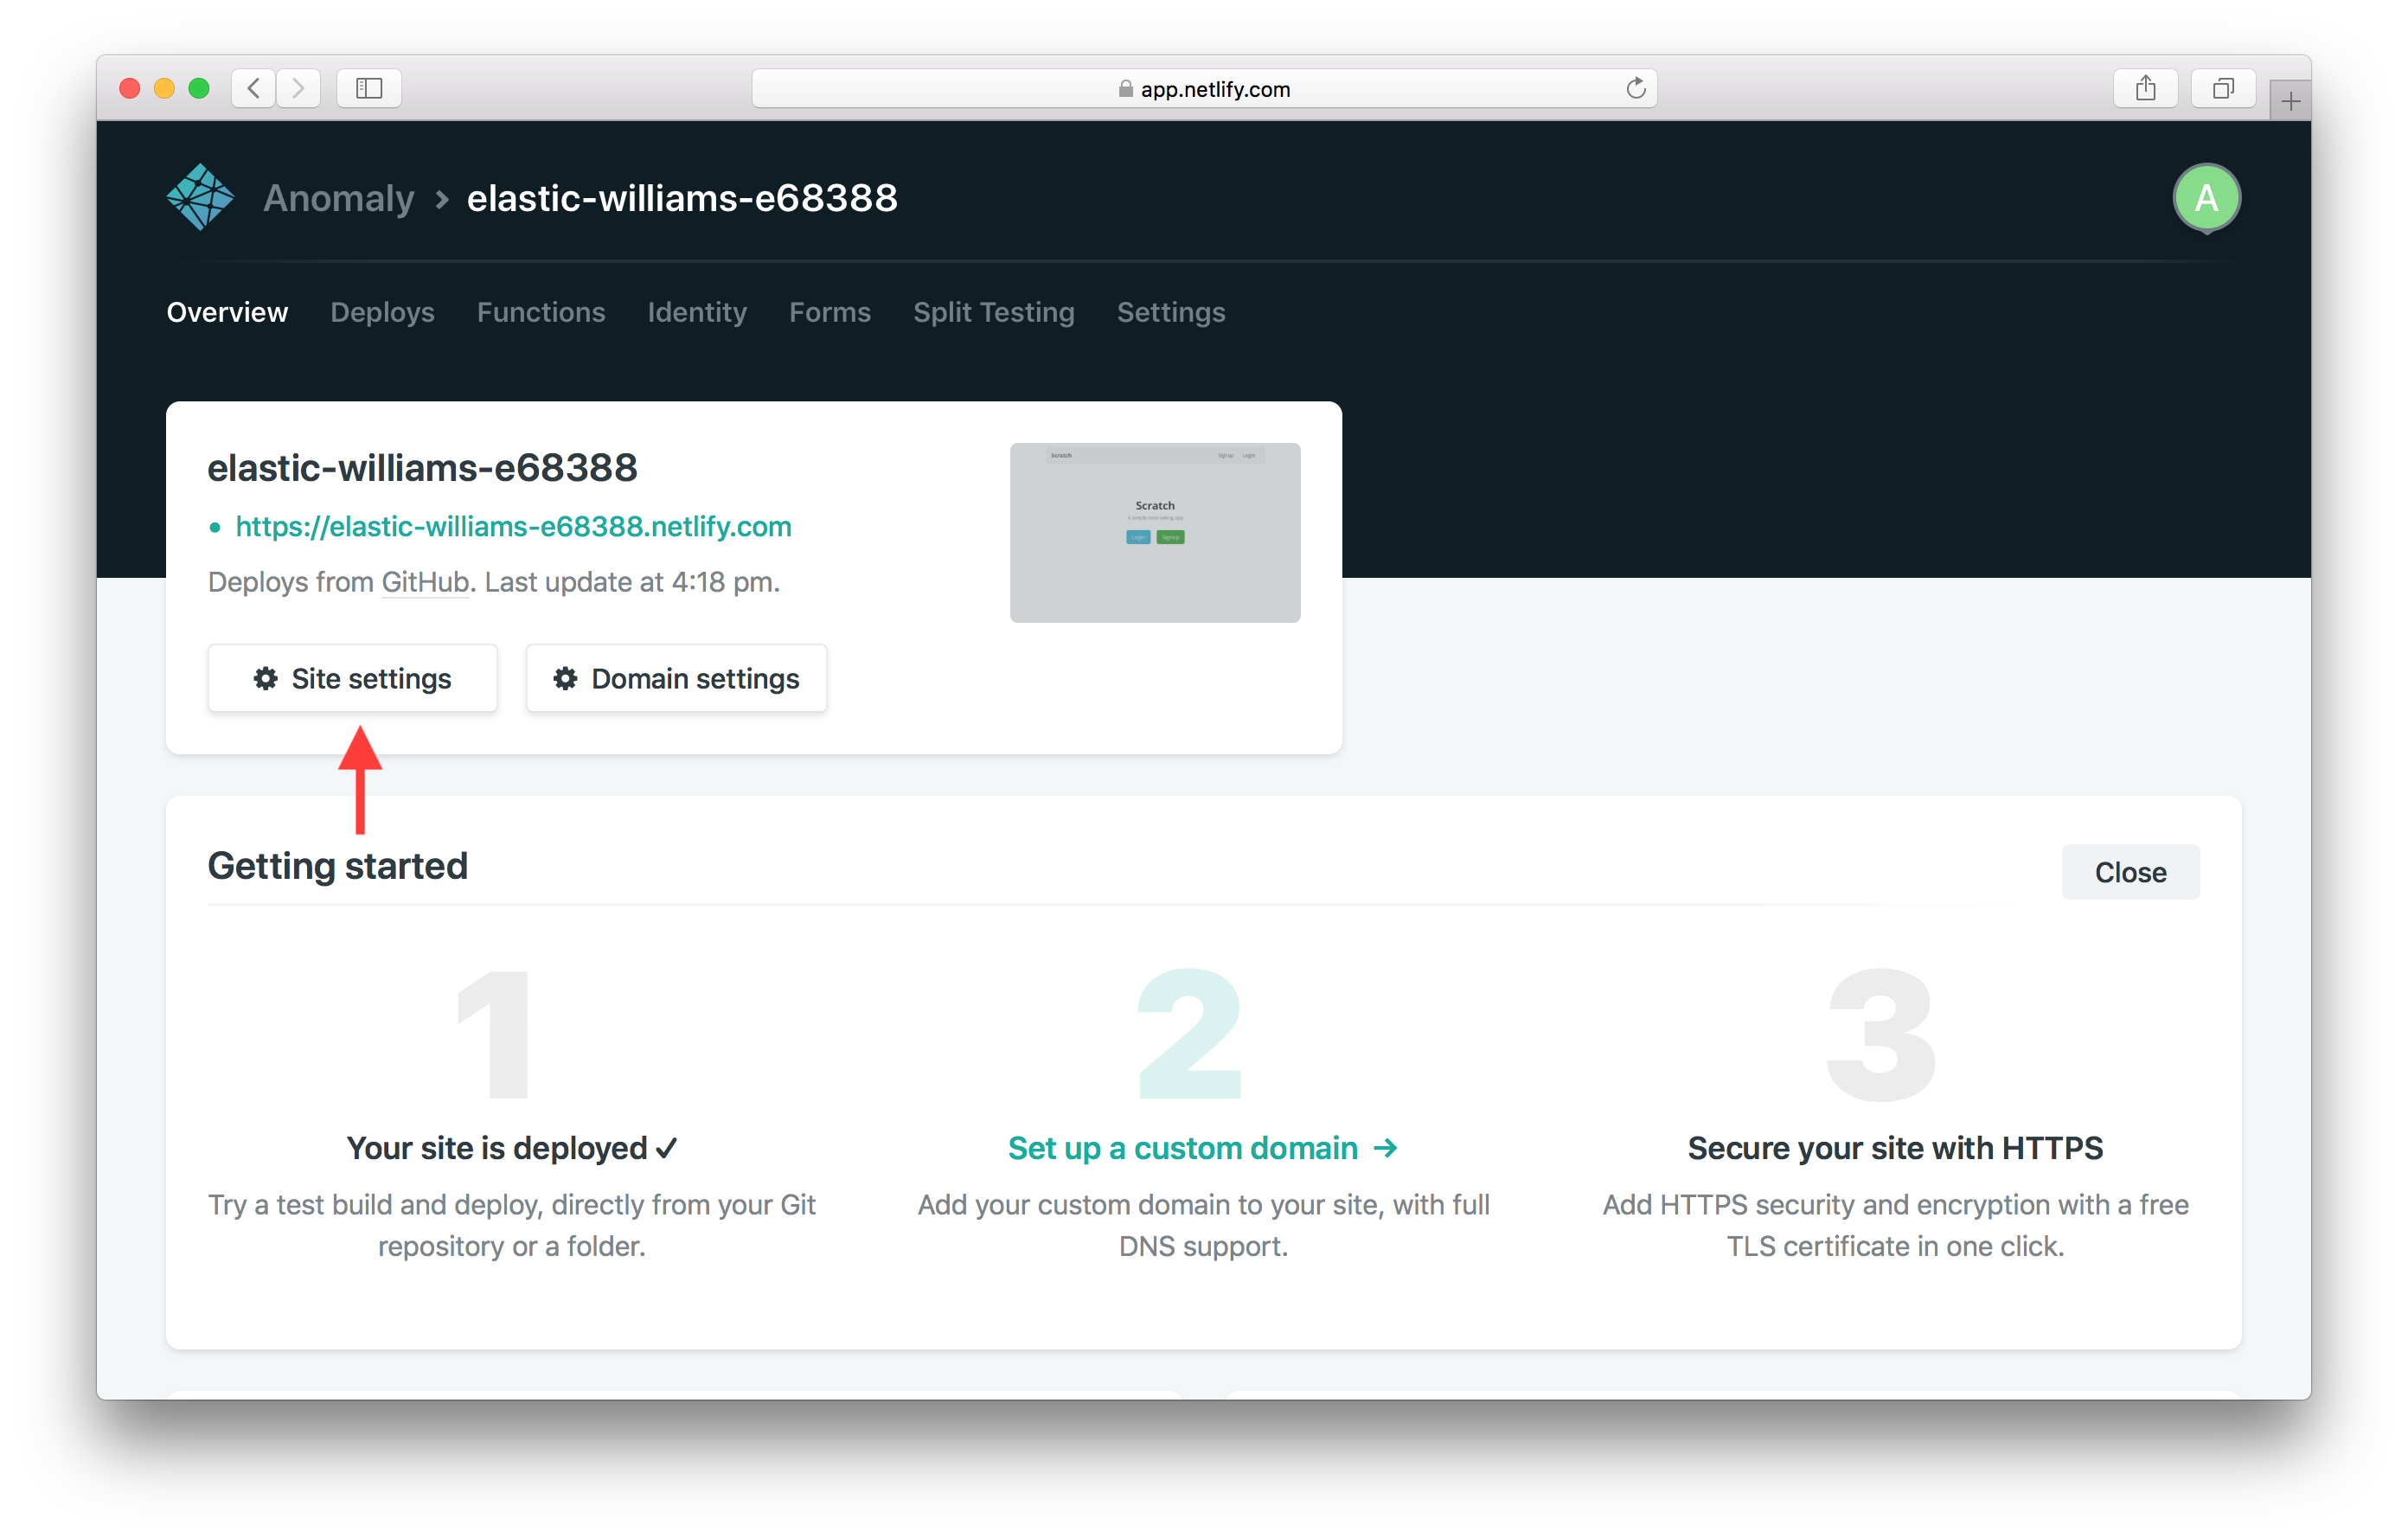Viewport: 2408px width, 1538px height.
Task: Show all tabs overview icon
Action: pyautogui.click(x=2222, y=88)
